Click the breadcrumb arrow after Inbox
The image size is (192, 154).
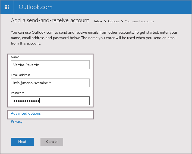click(105, 21)
